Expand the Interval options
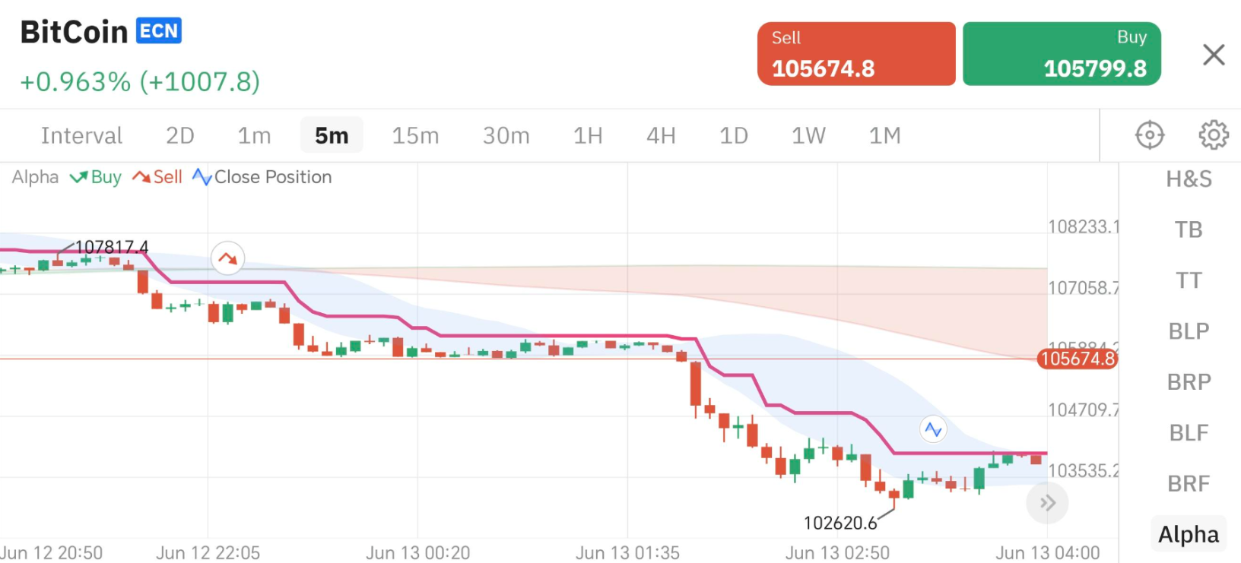 coord(81,135)
